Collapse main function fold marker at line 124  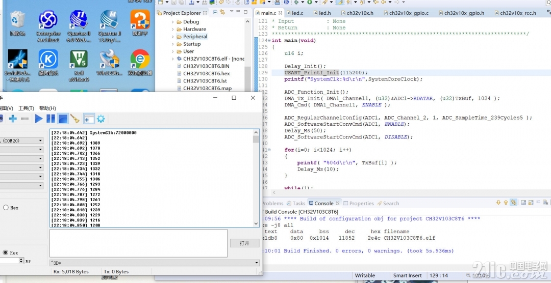pos(269,41)
